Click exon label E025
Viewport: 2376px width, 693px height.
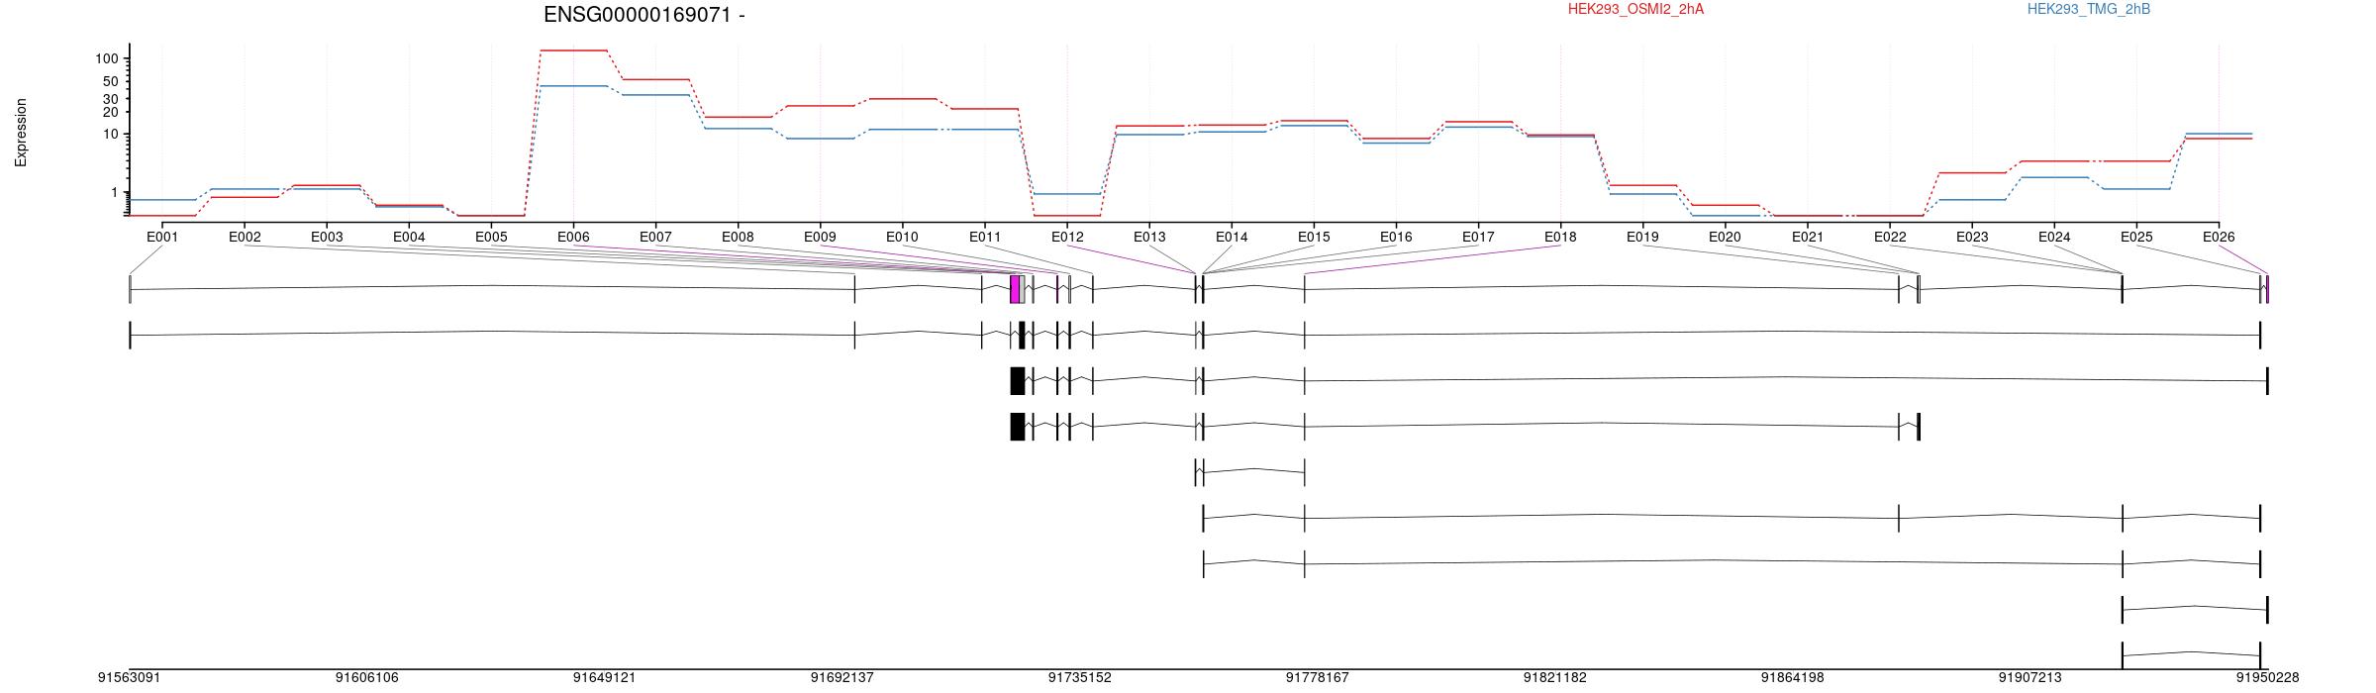pos(2136,237)
